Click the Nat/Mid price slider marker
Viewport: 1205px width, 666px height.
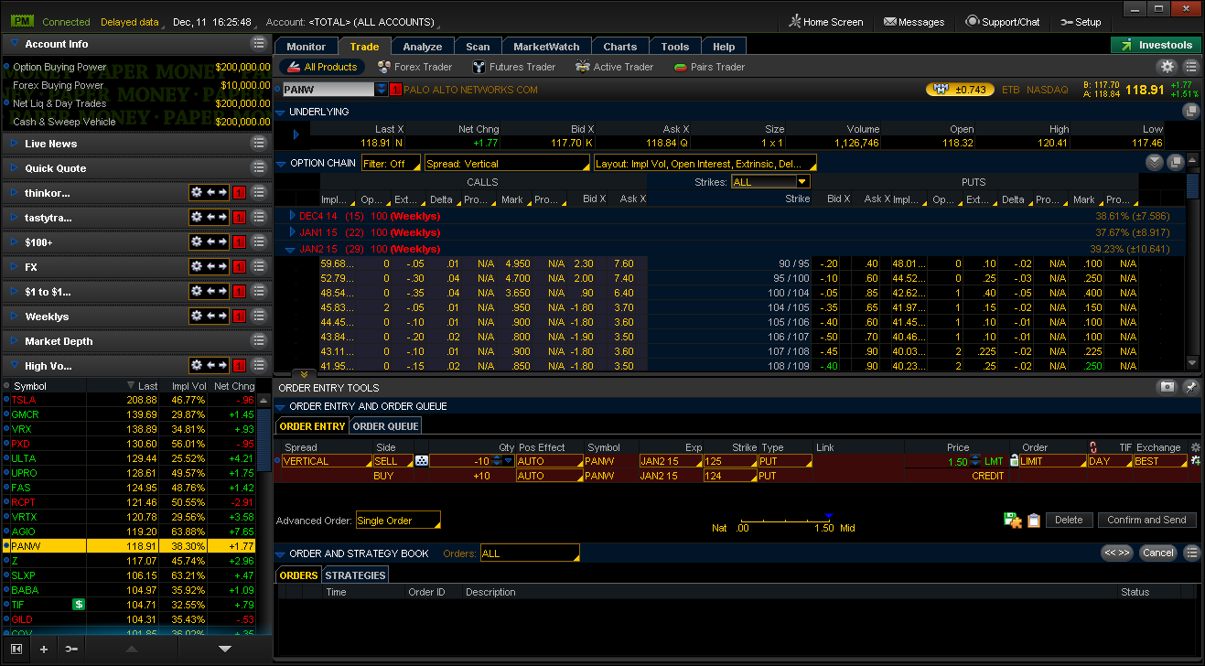tap(828, 517)
